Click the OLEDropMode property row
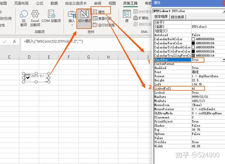 point(189,113)
